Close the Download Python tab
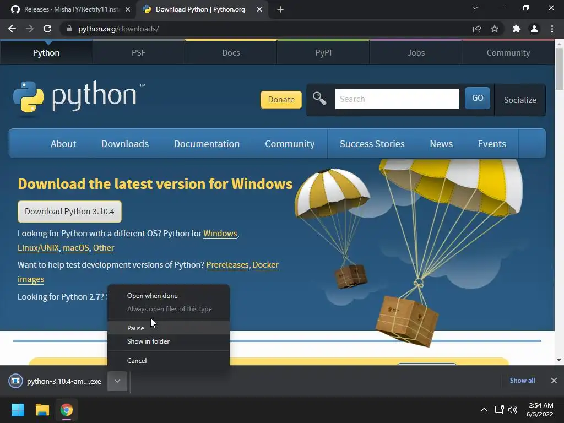The height and width of the screenshot is (423, 564). pos(259,9)
